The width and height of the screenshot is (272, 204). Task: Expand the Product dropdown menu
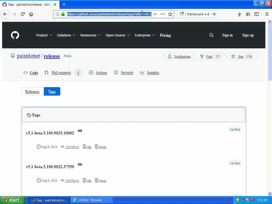pyautogui.click(x=44, y=35)
